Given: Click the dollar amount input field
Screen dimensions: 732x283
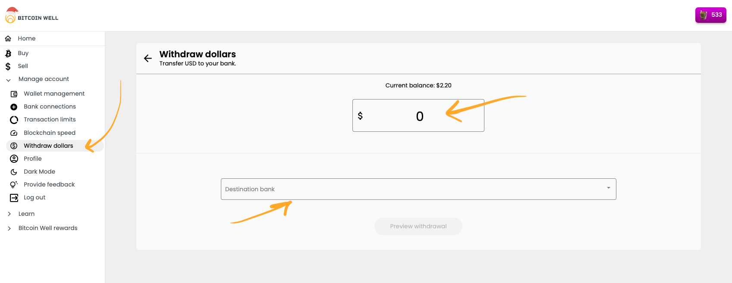Looking at the screenshot, I should click(x=419, y=116).
